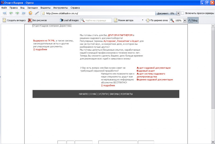The image size is (215, 144).
Task: Reload the page with the orange Reload icon
Action: tap(30, 13)
